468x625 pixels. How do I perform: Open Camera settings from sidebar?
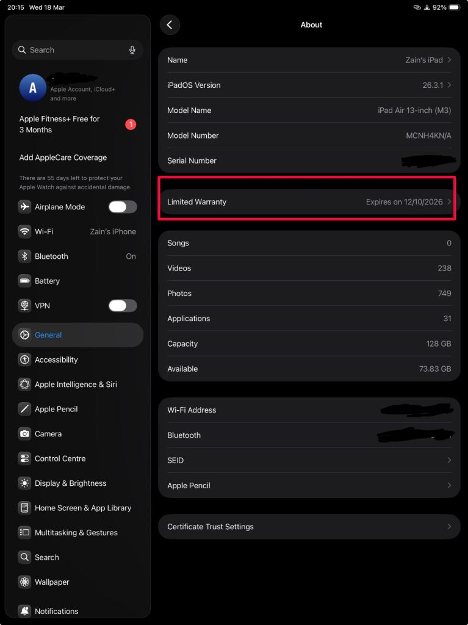[48, 434]
